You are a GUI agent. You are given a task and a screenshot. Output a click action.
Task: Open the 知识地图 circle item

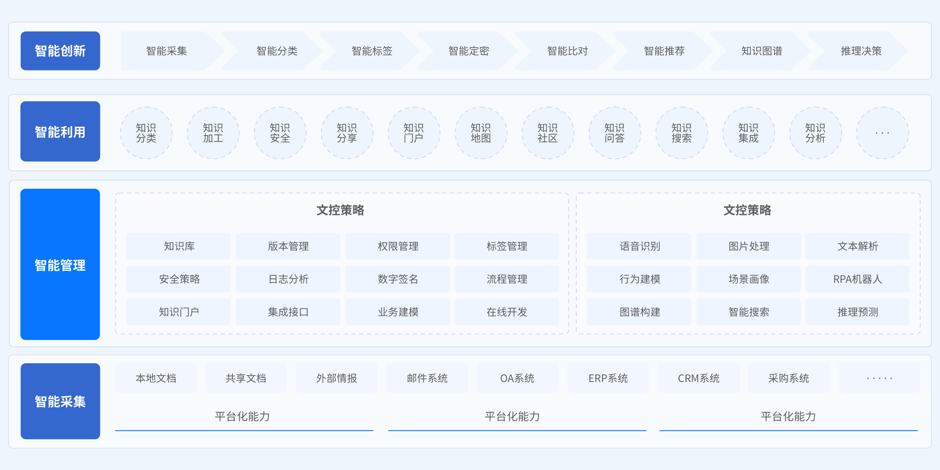coord(481,133)
